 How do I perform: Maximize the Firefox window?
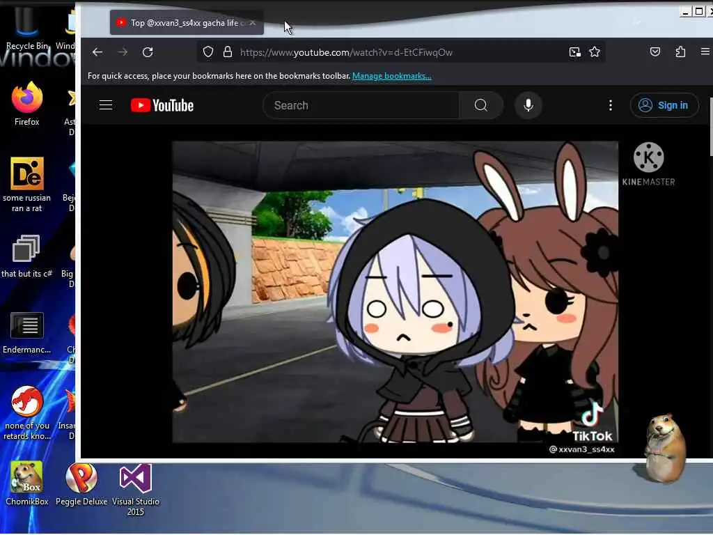(x=698, y=11)
